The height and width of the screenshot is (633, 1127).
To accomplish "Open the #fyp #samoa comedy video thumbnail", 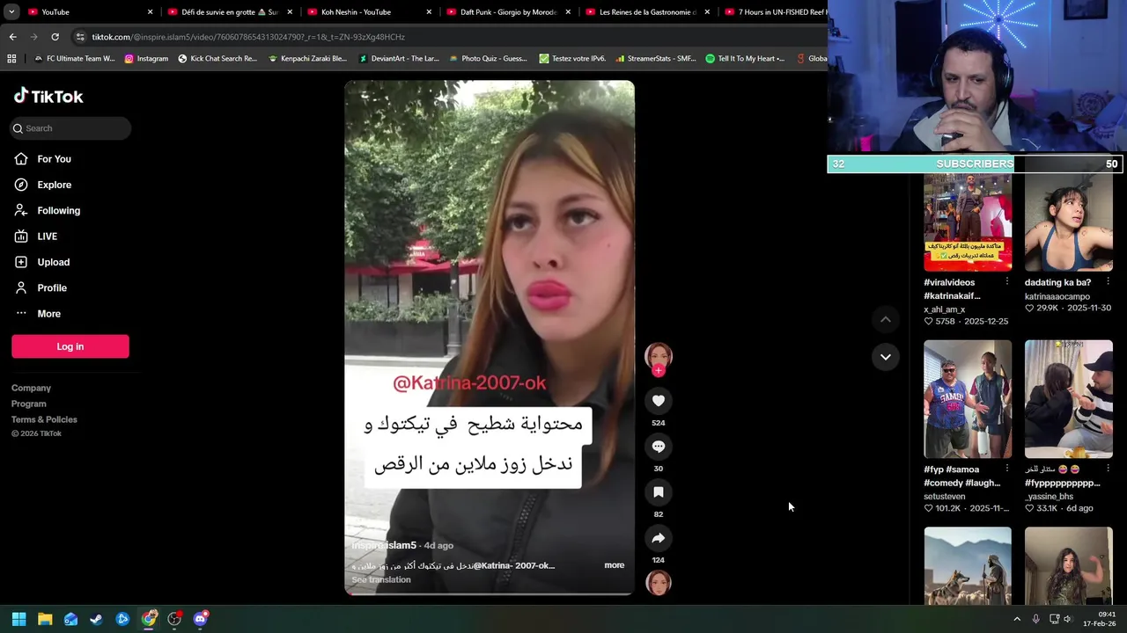I will point(968,399).
